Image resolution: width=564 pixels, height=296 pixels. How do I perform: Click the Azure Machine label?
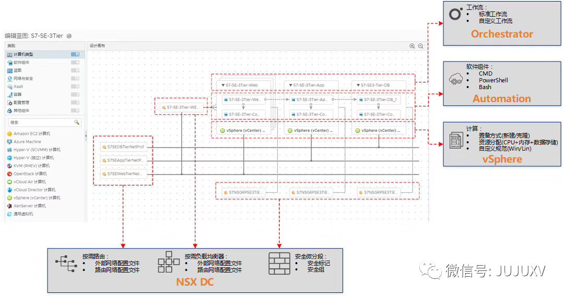[27, 142]
